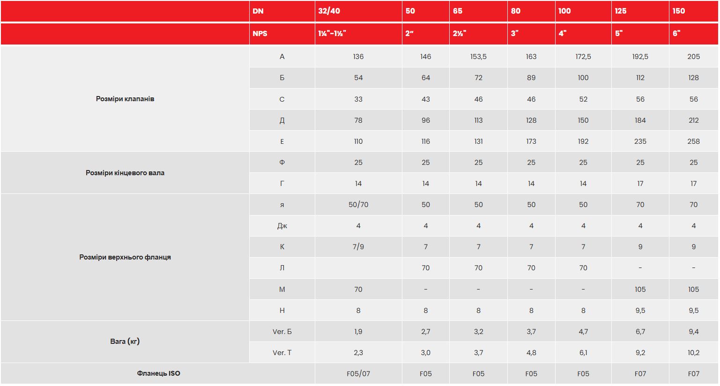Select the 192,5 value cell
The width and height of the screenshot is (720, 386).
pos(640,57)
